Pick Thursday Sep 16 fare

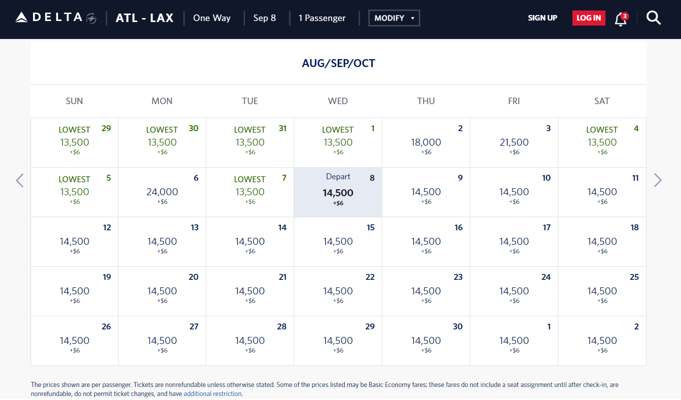pos(426,242)
